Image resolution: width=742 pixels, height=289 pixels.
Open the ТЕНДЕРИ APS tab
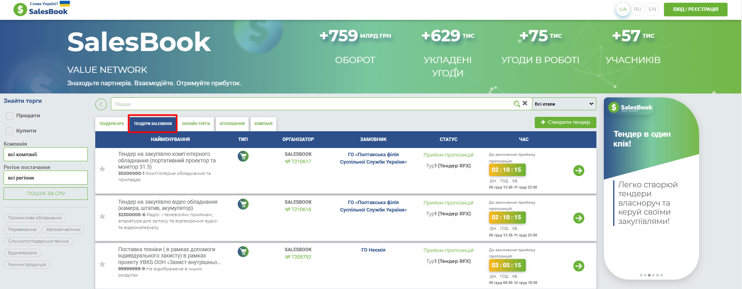(112, 124)
